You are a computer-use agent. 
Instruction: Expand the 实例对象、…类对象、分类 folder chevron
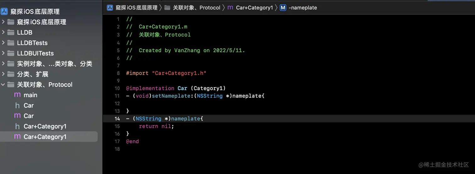coord(3,64)
